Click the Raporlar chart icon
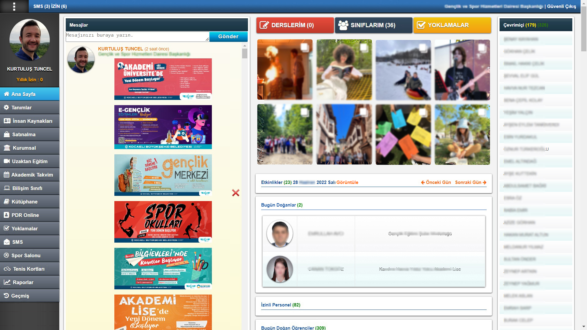 click(x=7, y=282)
